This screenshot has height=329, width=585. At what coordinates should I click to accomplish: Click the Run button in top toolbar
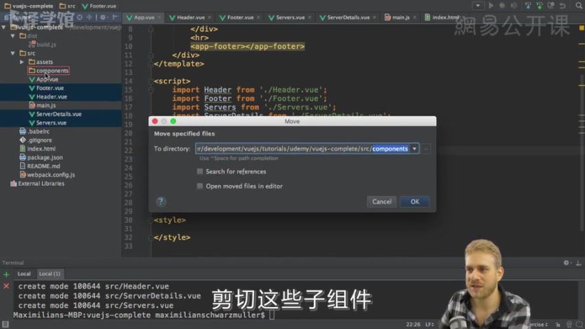click(x=491, y=6)
